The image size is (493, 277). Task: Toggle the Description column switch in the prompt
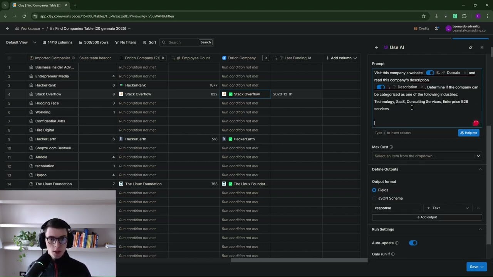[x=381, y=87]
